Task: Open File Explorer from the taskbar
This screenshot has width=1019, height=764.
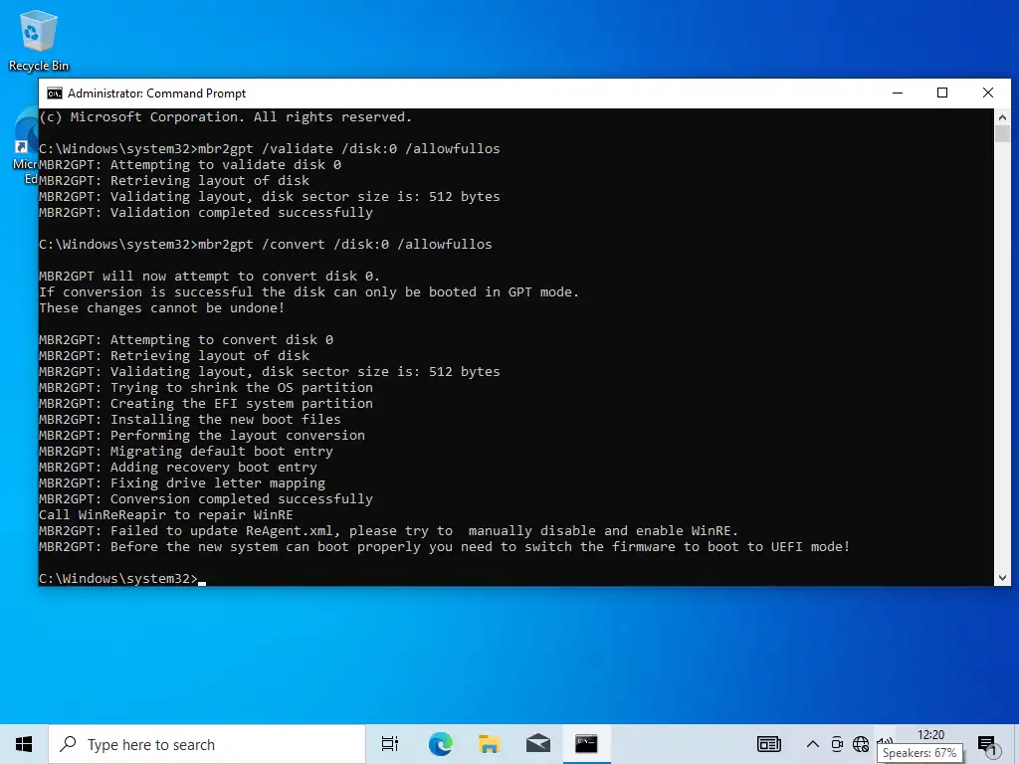Action: pyautogui.click(x=489, y=744)
